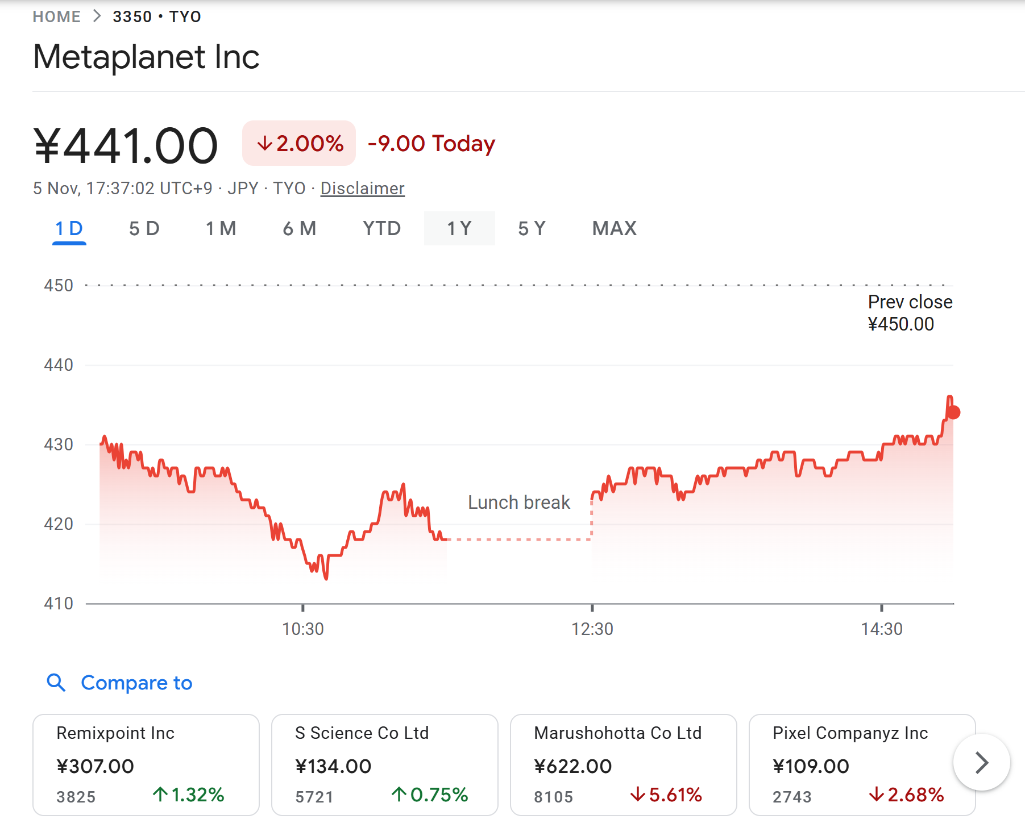Image resolution: width=1025 pixels, height=836 pixels.
Task: Select the YTD time range tab
Action: (x=380, y=228)
